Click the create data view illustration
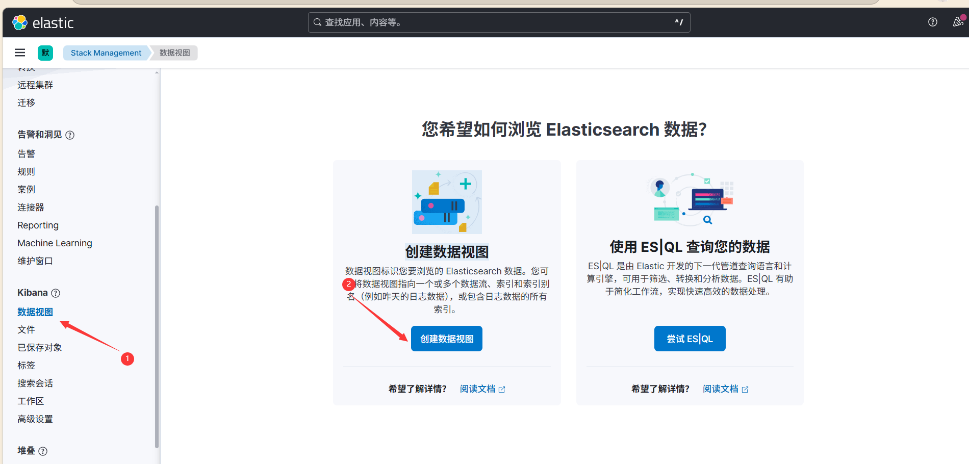Viewport: 969px width, 464px height. (x=447, y=202)
